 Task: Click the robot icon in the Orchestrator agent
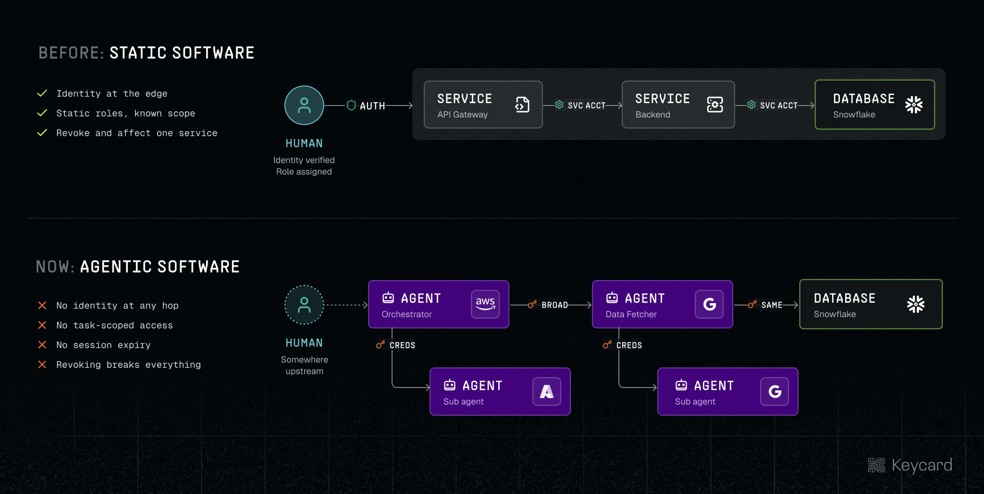[388, 298]
